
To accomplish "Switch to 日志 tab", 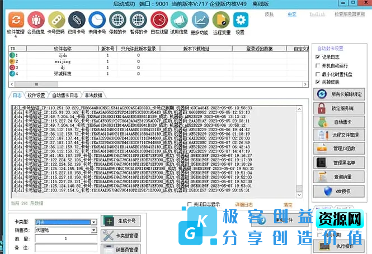I will [17, 95].
